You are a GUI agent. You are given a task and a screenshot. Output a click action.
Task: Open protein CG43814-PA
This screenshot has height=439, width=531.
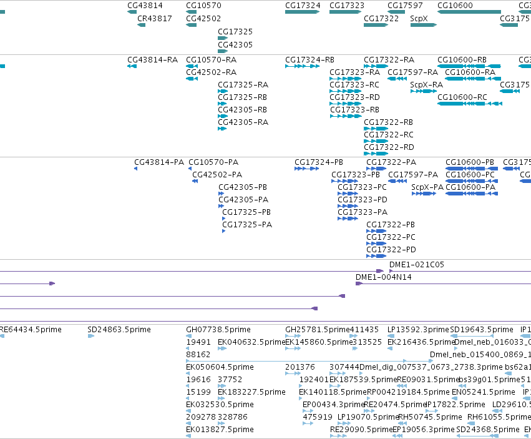(x=159, y=162)
